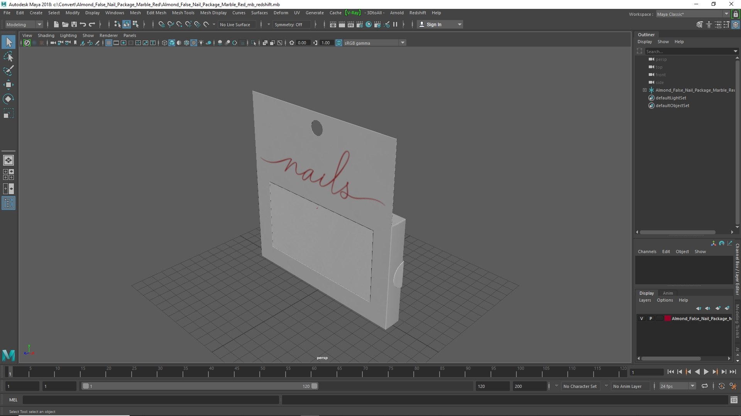741x416 pixels.
Task: Click the No Character Set button
Action: click(x=580, y=386)
